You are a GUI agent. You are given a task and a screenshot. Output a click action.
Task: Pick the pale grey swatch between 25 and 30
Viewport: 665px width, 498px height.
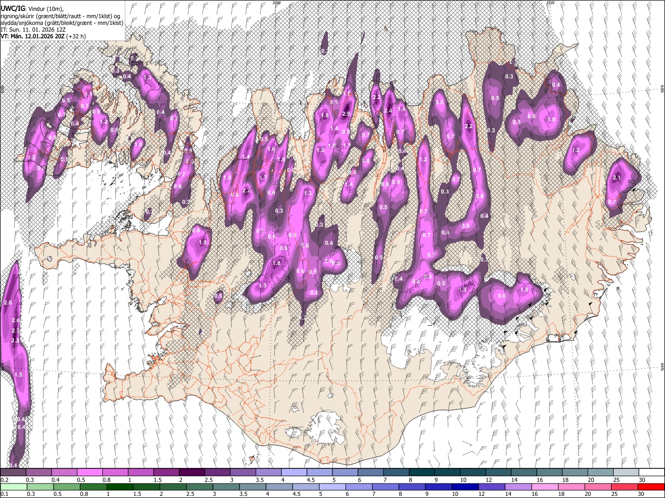tap(626, 473)
